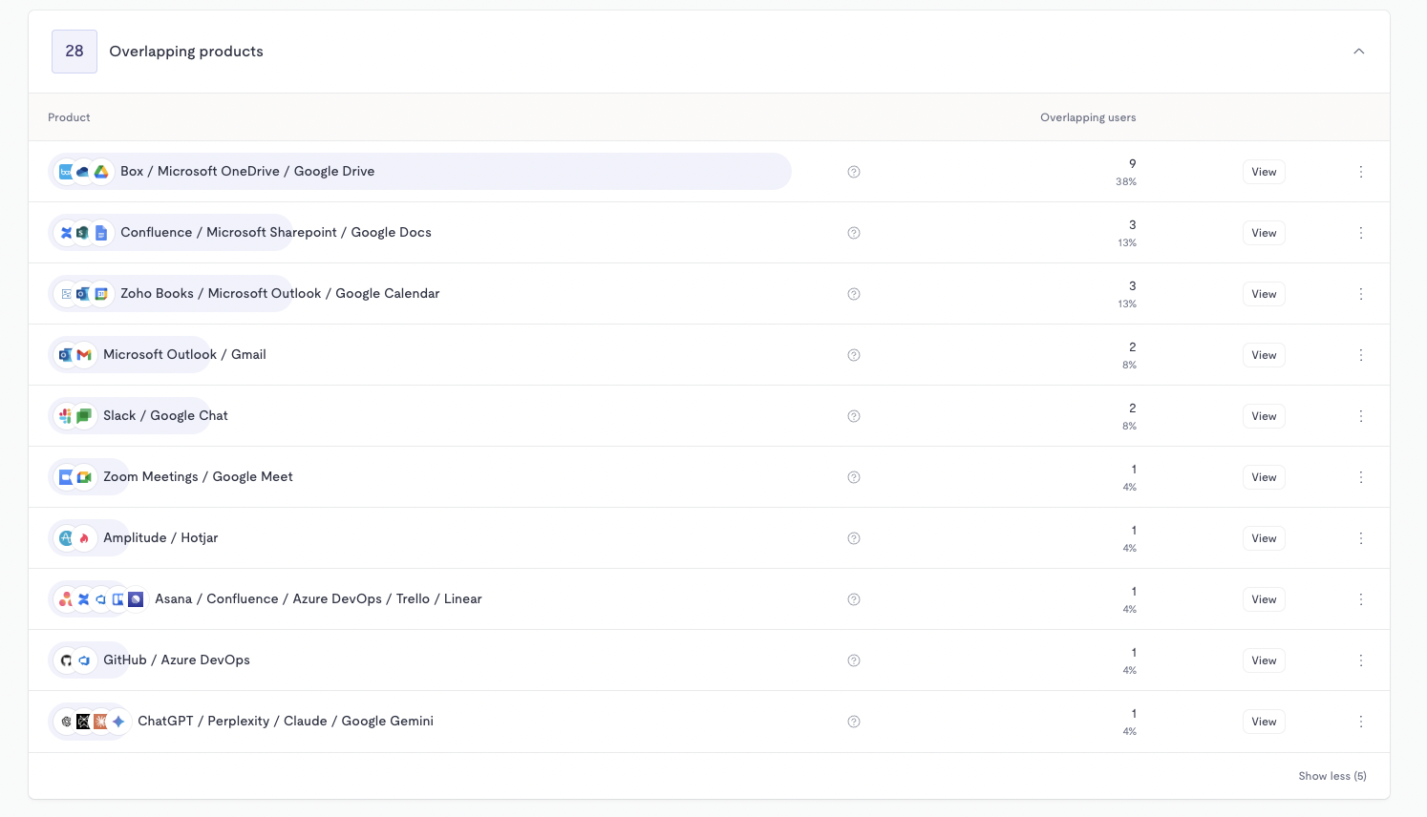The image size is (1427, 817).
Task: Select 'Zoom Meetings / Google Meet' product text
Action: tap(198, 477)
